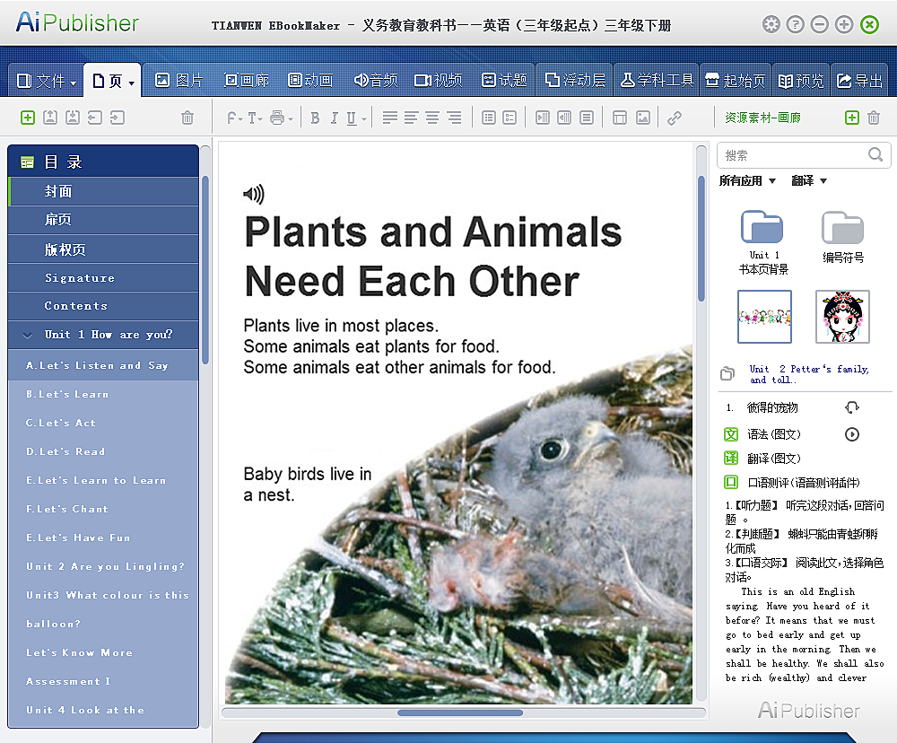Toggle italic formatting
This screenshot has width=897, height=743.
(334, 118)
